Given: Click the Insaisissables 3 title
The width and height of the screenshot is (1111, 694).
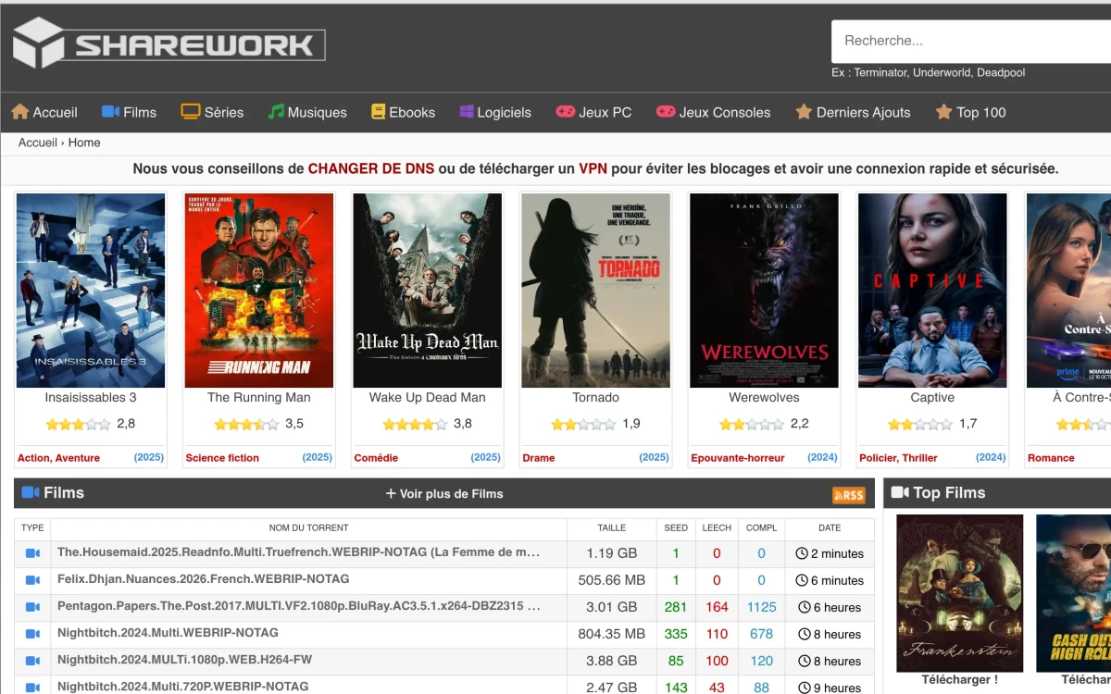Looking at the screenshot, I should pyautogui.click(x=91, y=397).
